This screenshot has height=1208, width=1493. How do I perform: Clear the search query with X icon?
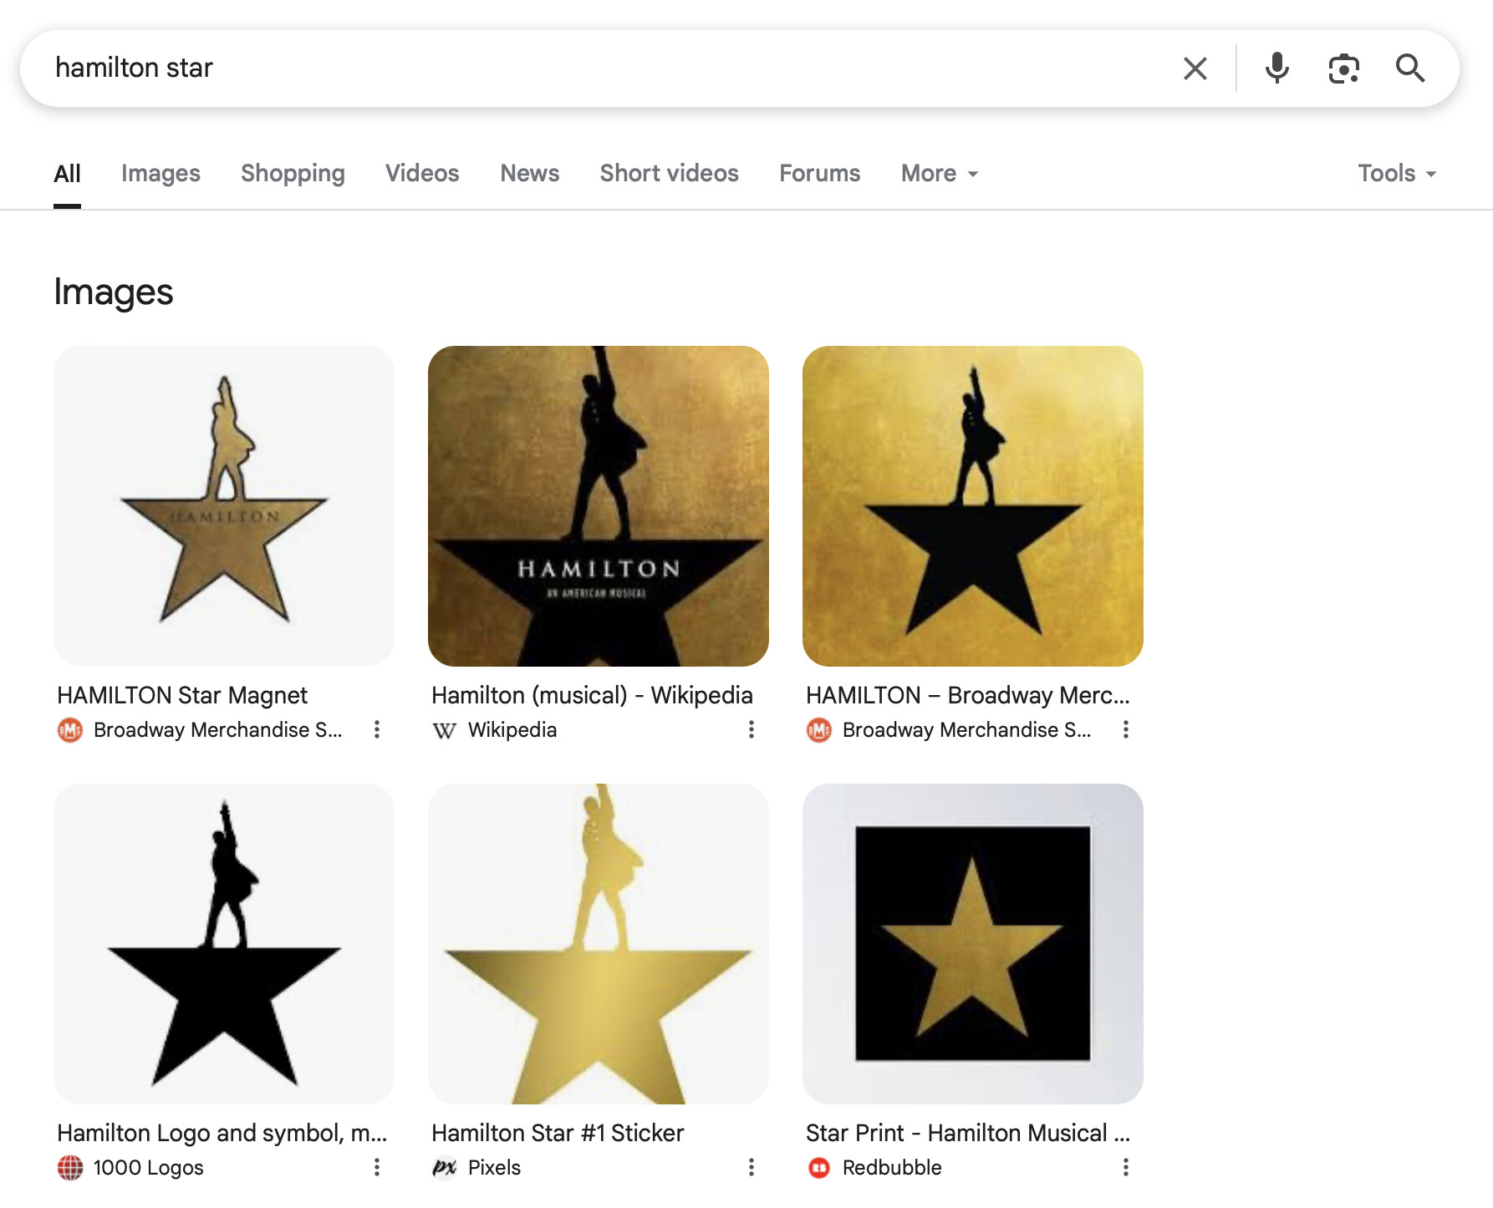tap(1195, 69)
